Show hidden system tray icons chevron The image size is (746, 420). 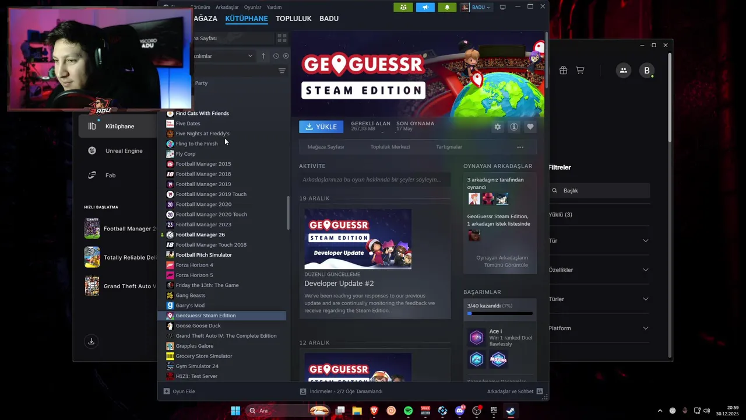(660, 411)
